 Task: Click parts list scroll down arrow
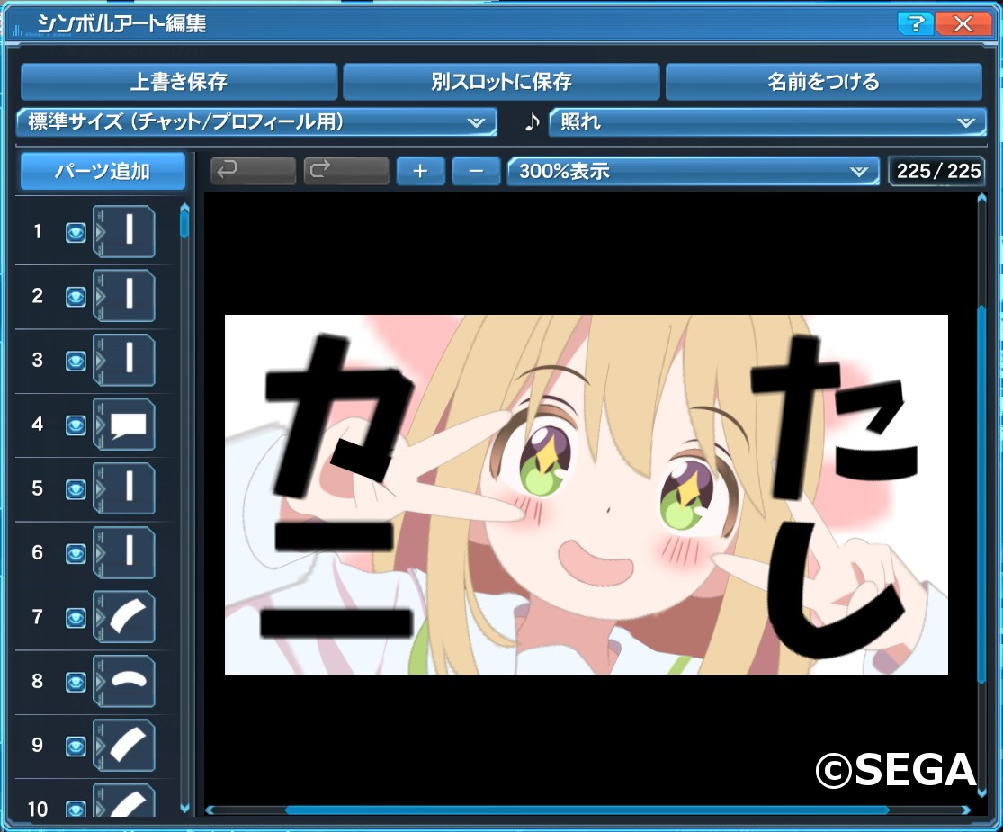pyautogui.click(x=185, y=809)
